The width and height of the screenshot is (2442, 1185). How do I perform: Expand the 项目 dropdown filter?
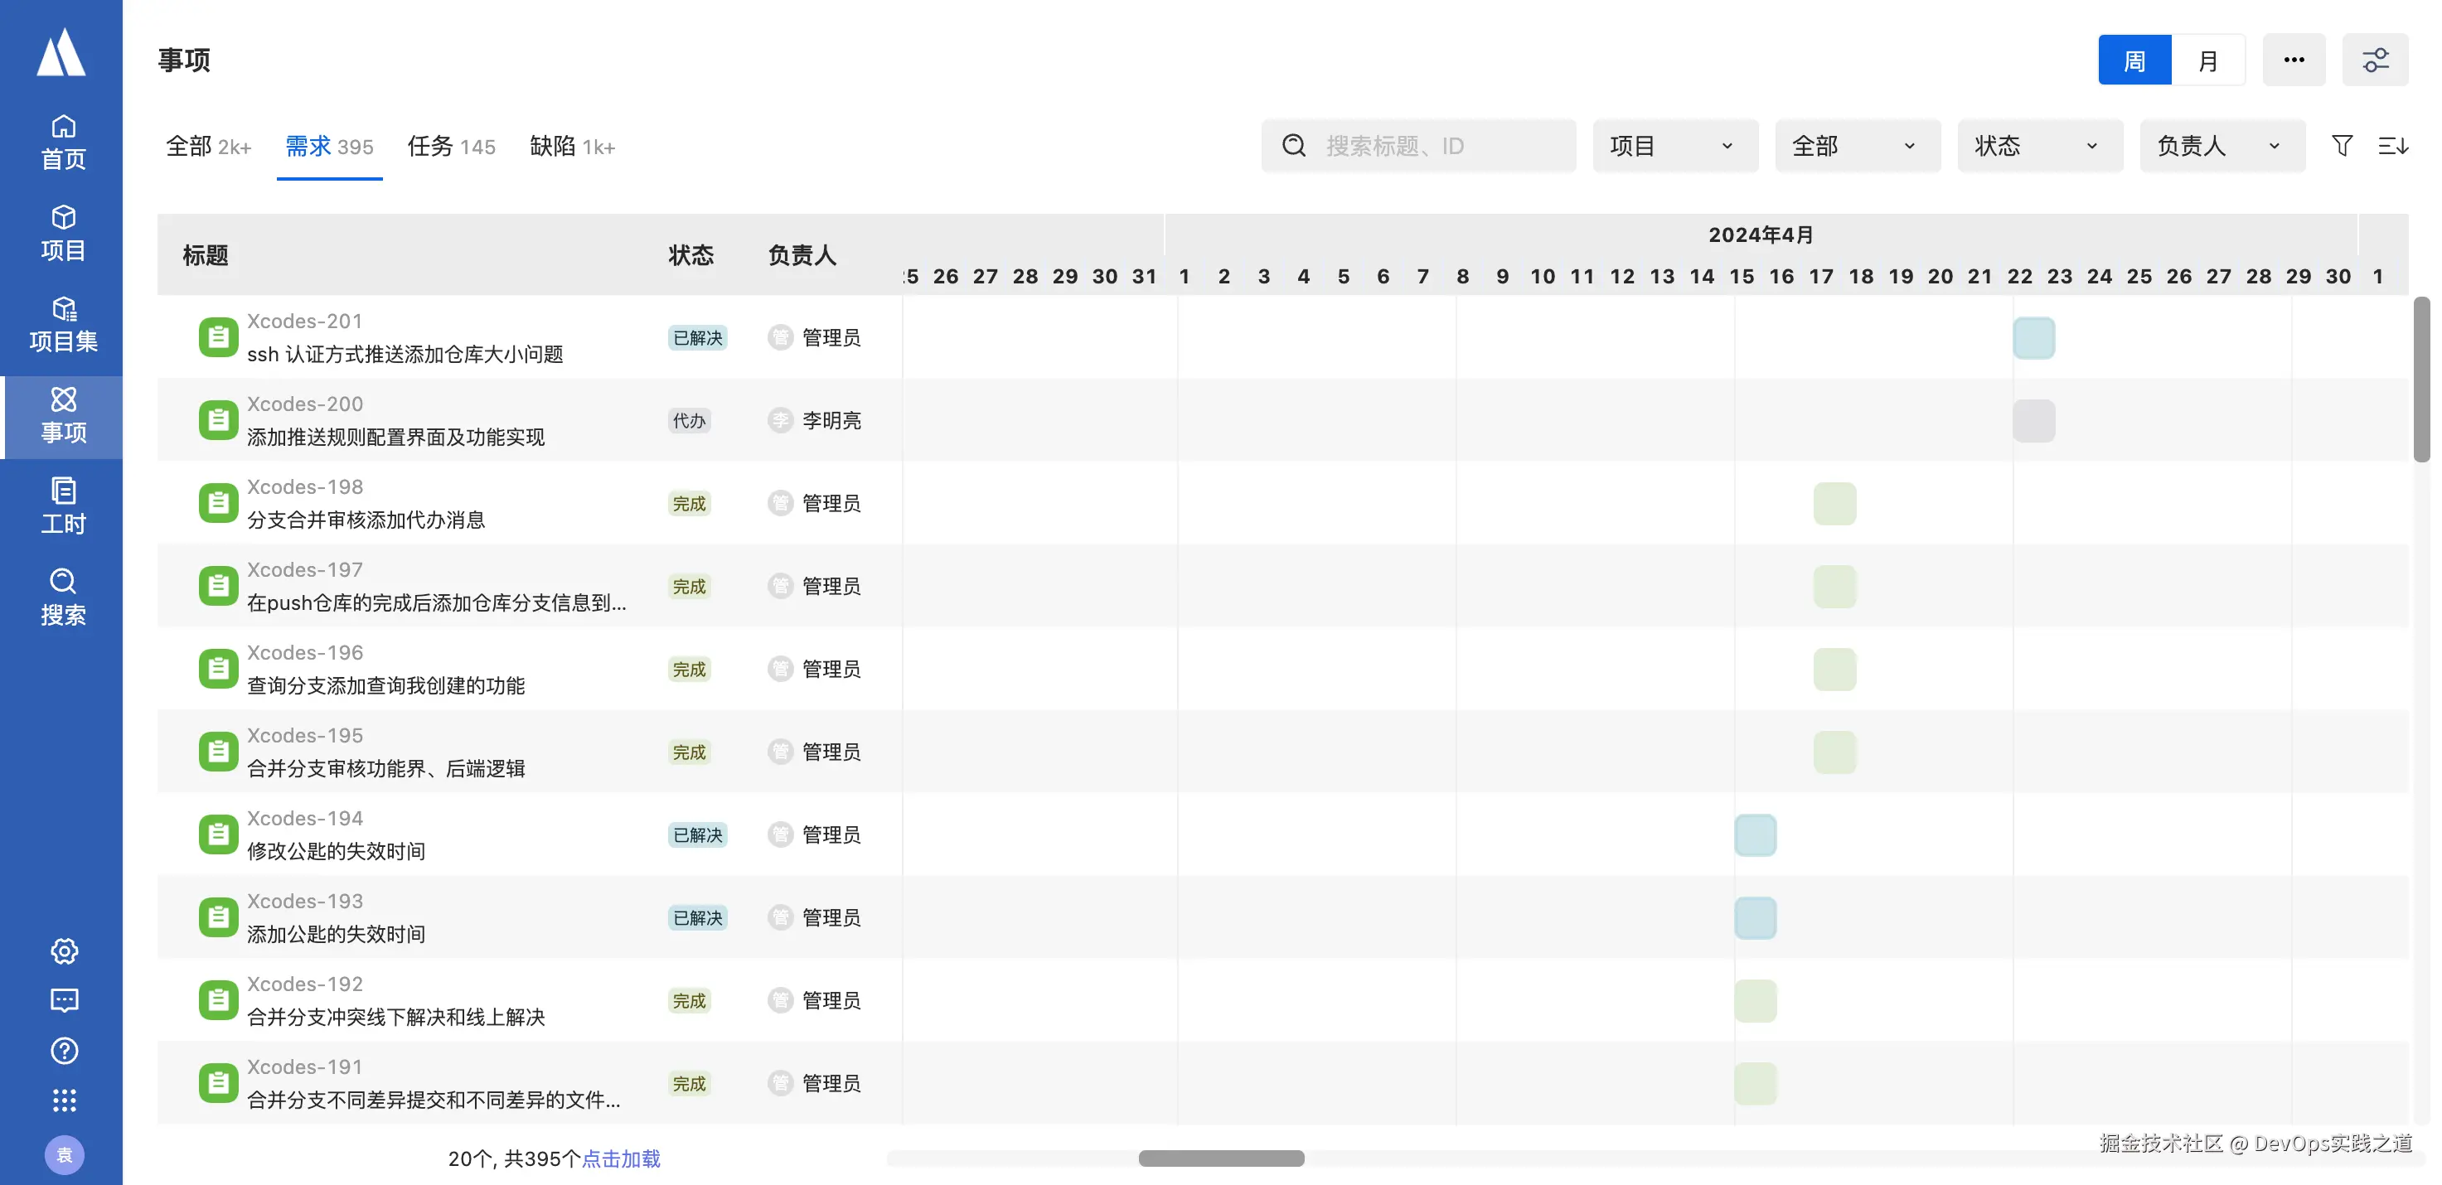click(1674, 145)
